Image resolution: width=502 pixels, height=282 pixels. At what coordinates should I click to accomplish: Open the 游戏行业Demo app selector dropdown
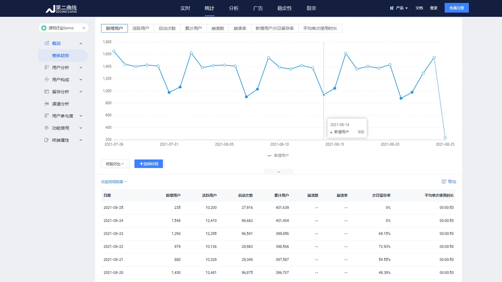pos(63,28)
